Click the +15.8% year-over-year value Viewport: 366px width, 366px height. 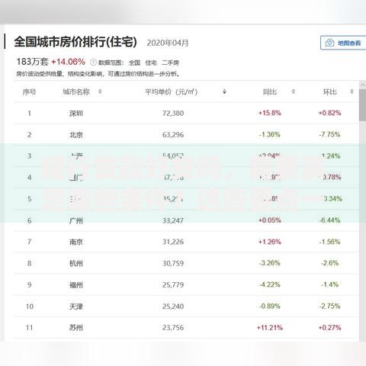click(x=270, y=113)
